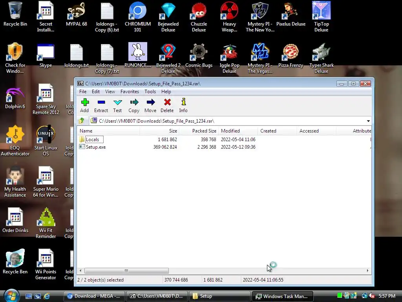Image resolution: width=402 pixels, height=302 pixels.
Task: Sort by the Size column header
Action: (159, 131)
